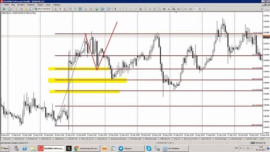Screen dimensions: 270x152
Task: Toggle chart auto scroll
Action: tap(86, 9)
